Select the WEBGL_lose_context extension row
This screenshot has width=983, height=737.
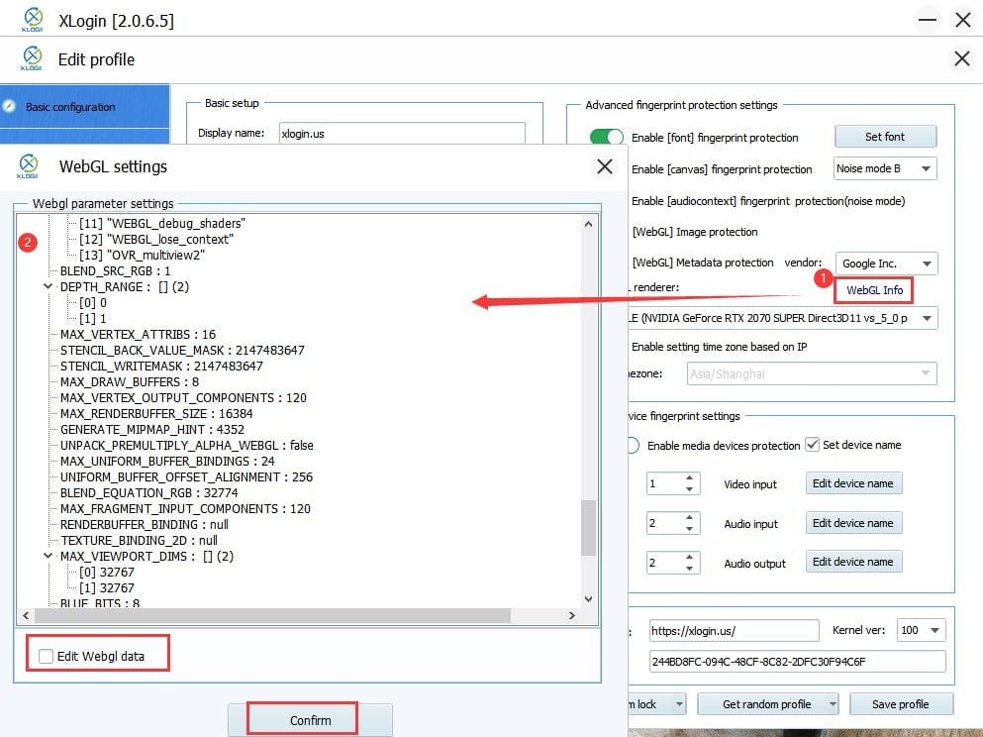click(156, 239)
